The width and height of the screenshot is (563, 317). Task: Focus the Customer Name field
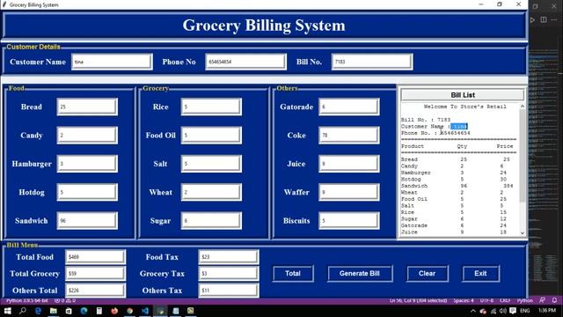pyautogui.click(x=112, y=62)
